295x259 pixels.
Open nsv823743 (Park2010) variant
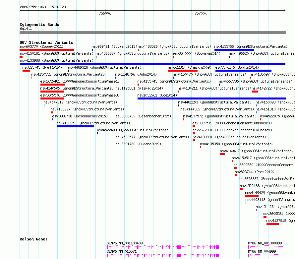coord(42,67)
